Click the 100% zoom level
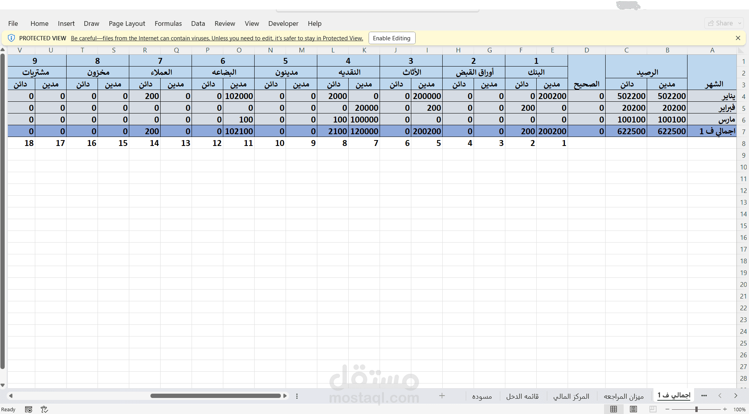This screenshot has width=749, height=414. tap(740, 409)
